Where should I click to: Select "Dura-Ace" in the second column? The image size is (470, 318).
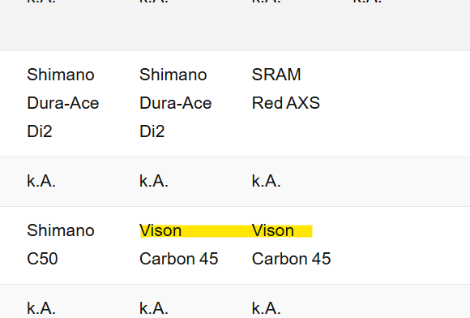(176, 103)
